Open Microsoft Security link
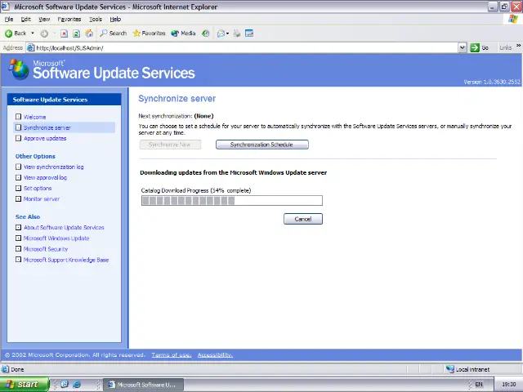This screenshot has width=523, height=392. point(46,249)
